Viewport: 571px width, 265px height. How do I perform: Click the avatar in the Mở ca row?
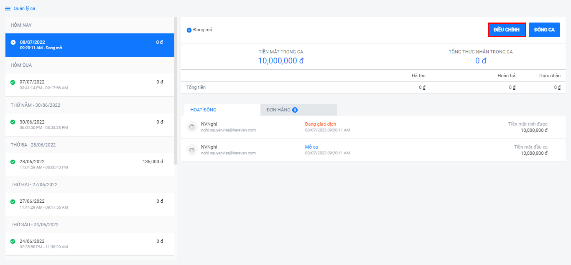click(192, 150)
